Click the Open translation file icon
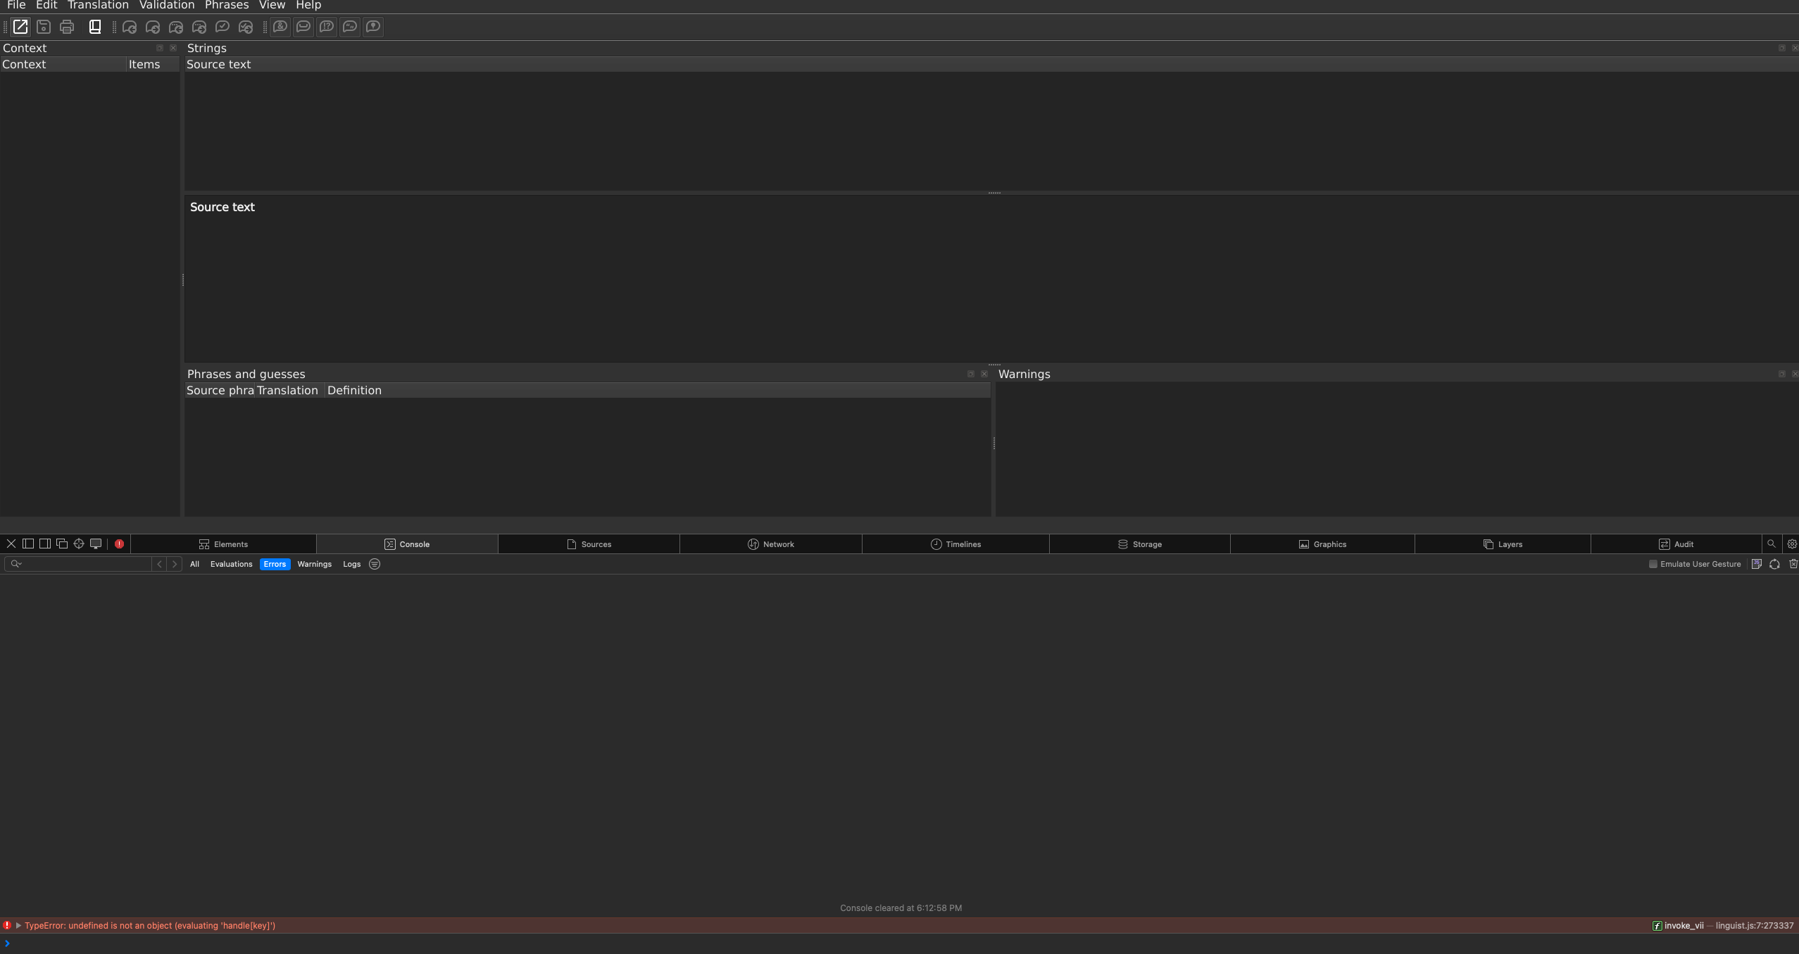 click(20, 27)
